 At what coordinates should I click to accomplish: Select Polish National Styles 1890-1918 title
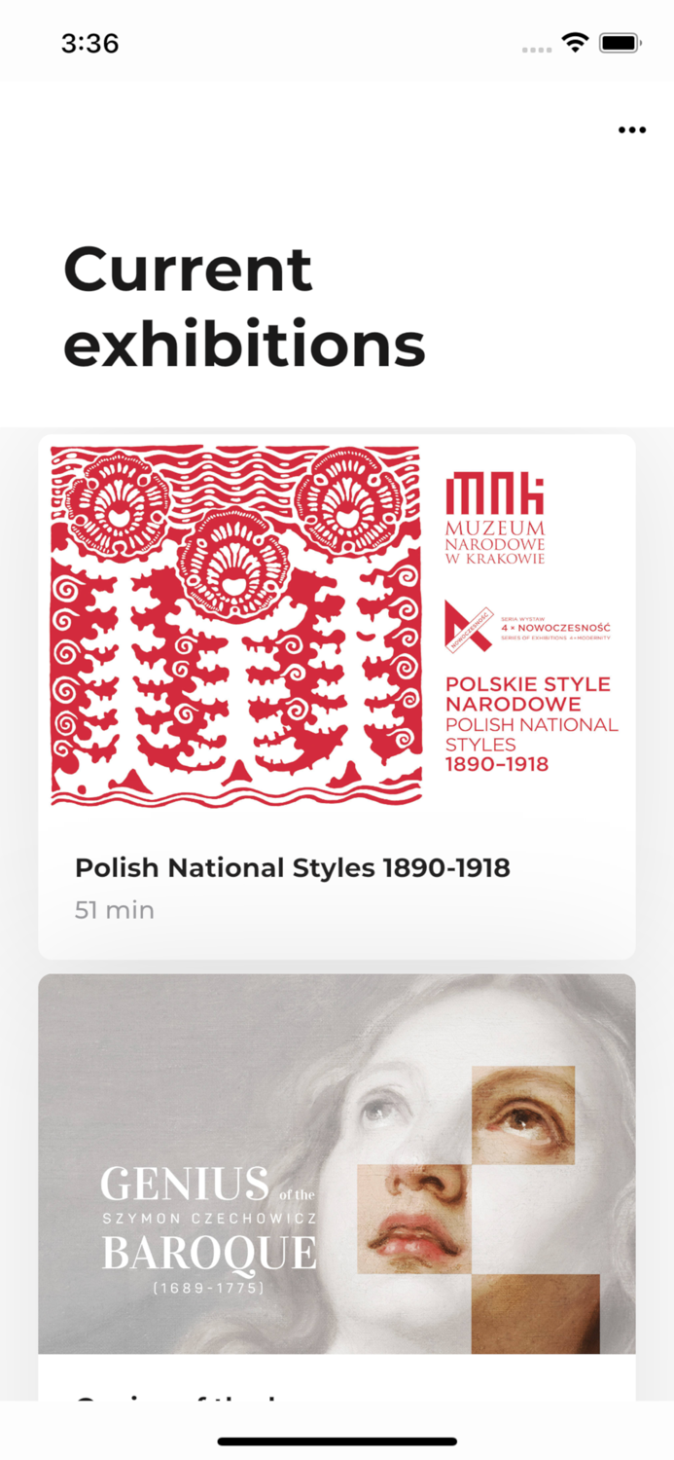pyautogui.click(x=293, y=867)
